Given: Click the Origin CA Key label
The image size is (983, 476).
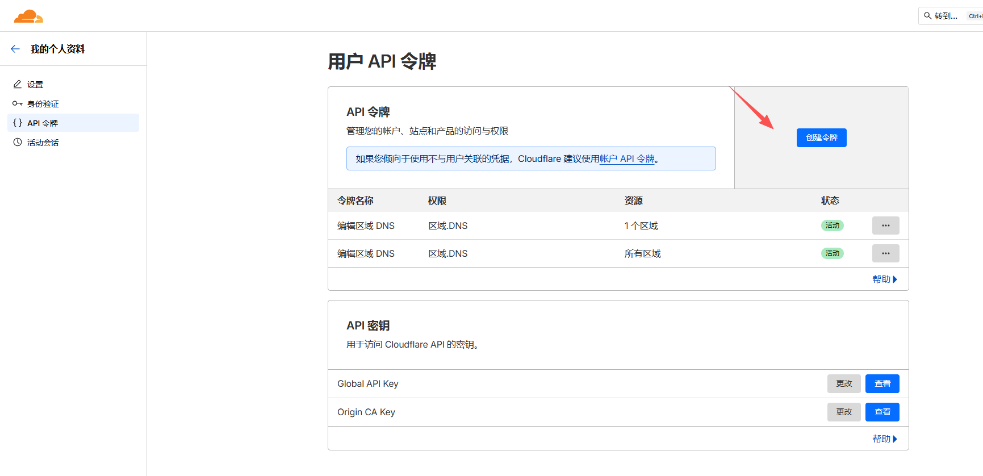Looking at the screenshot, I should [x=366, y=412].
